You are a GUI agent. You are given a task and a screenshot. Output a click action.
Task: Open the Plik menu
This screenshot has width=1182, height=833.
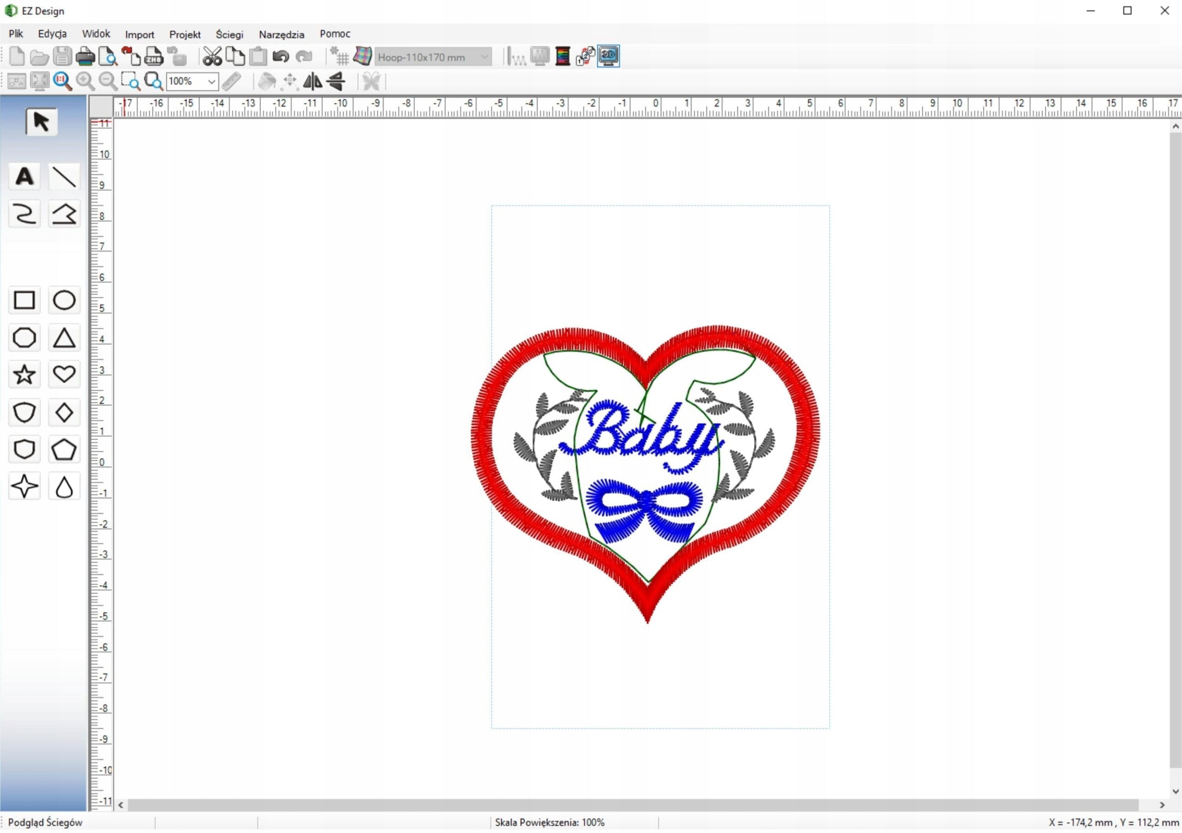(x=16, y=34)
